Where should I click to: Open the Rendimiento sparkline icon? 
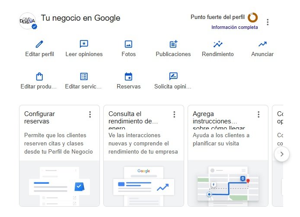click(218, 44)
